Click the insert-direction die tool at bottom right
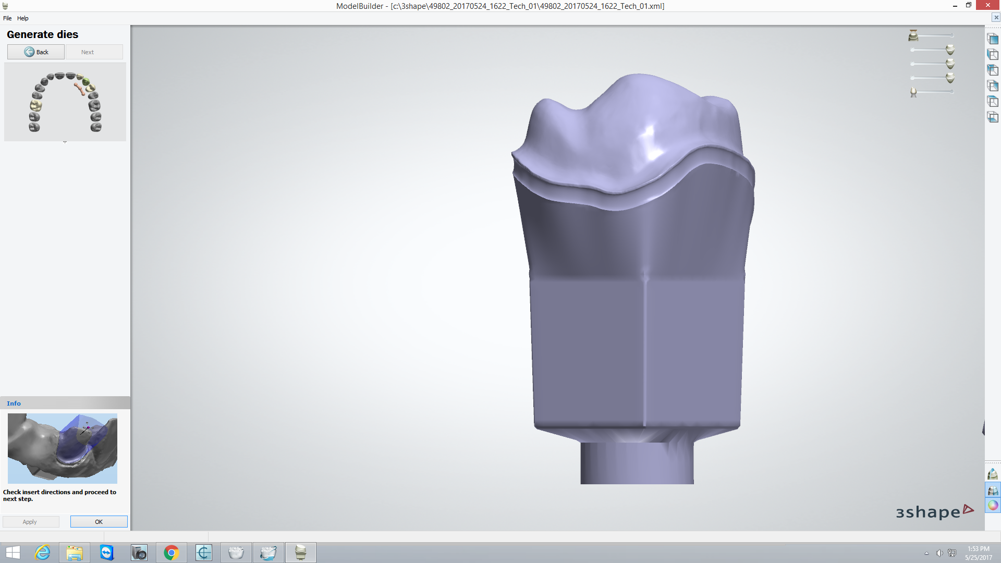 coord(993,474)
